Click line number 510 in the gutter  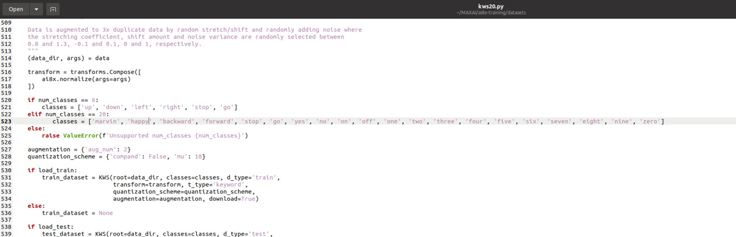[x=6, y=30]
